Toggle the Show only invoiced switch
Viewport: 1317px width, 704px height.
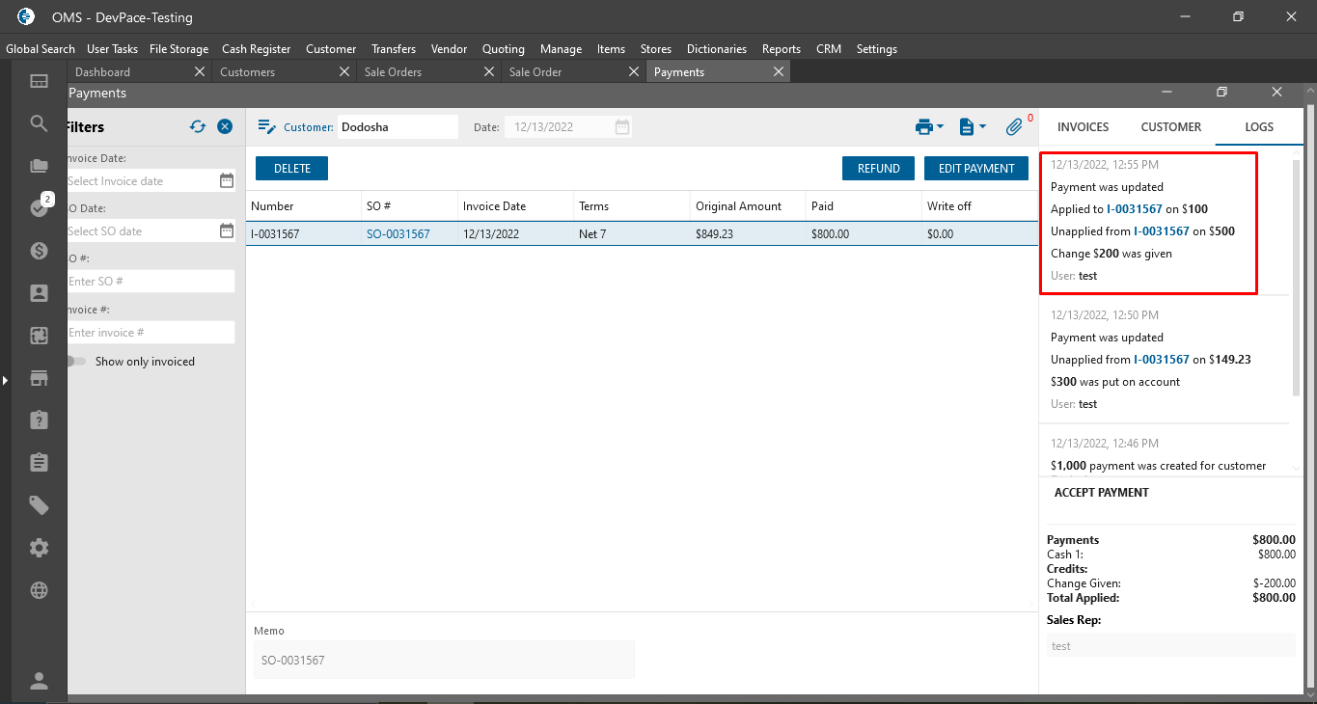(76, 362)
